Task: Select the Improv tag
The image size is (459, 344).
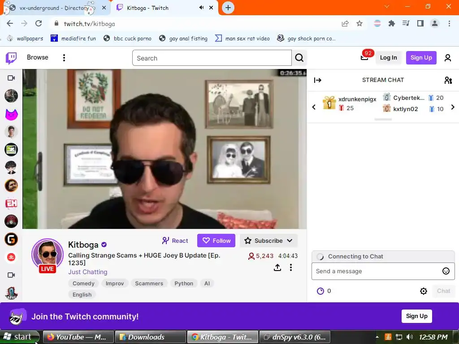Action: (115, 284)
